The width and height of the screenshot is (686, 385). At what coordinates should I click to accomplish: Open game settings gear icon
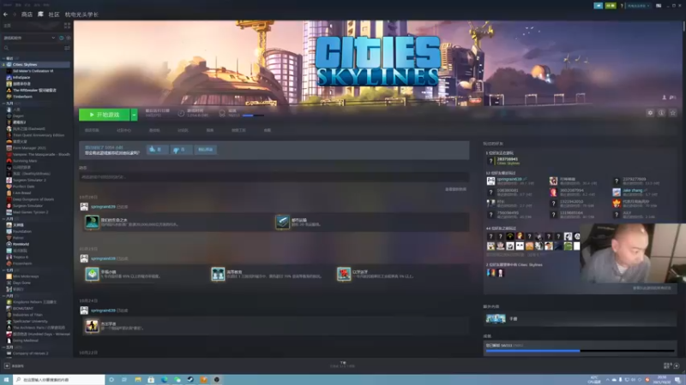tap(650, 113)
